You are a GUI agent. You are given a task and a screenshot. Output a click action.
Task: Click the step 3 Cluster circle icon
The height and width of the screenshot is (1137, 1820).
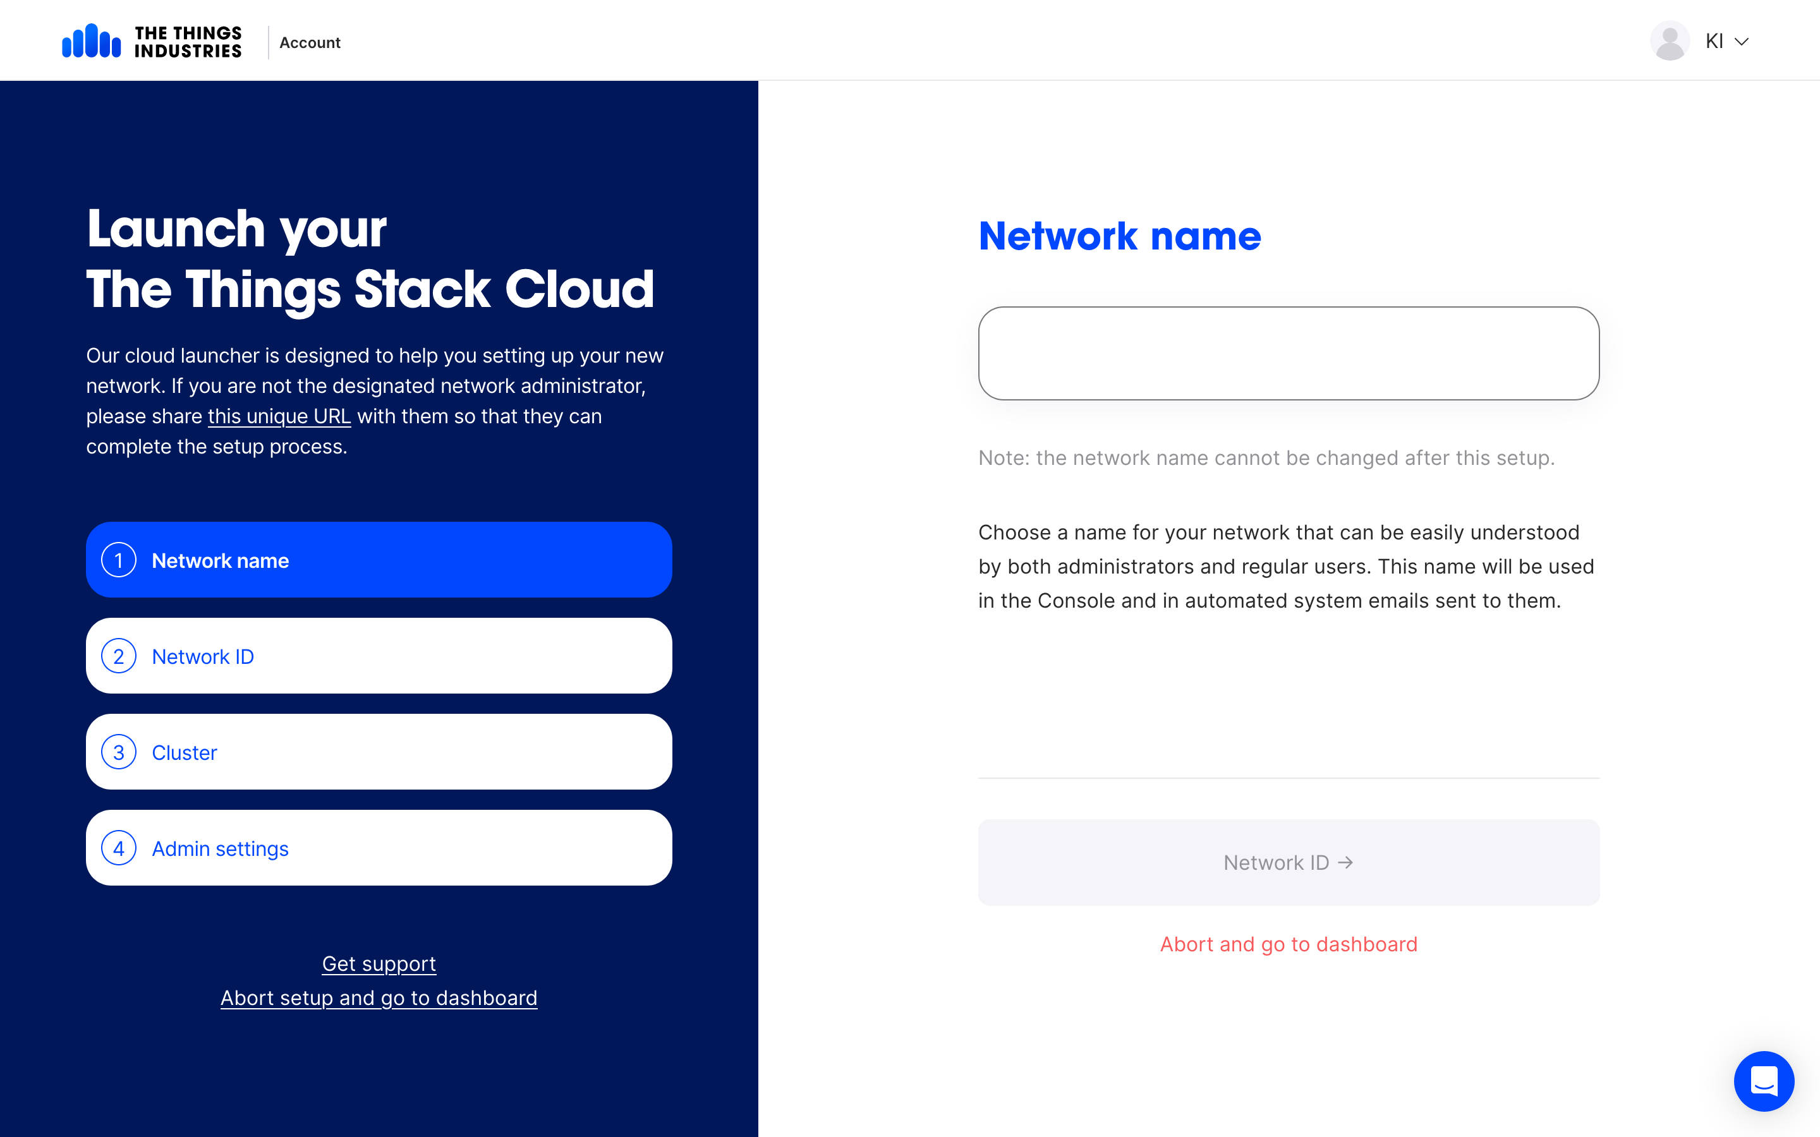point(118,750)
